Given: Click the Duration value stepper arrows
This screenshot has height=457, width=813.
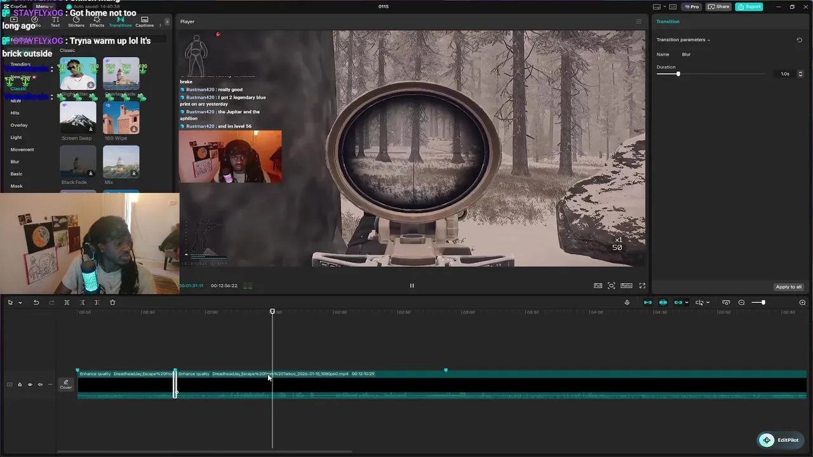Looking at the screenshot, I should coord(800,74).
